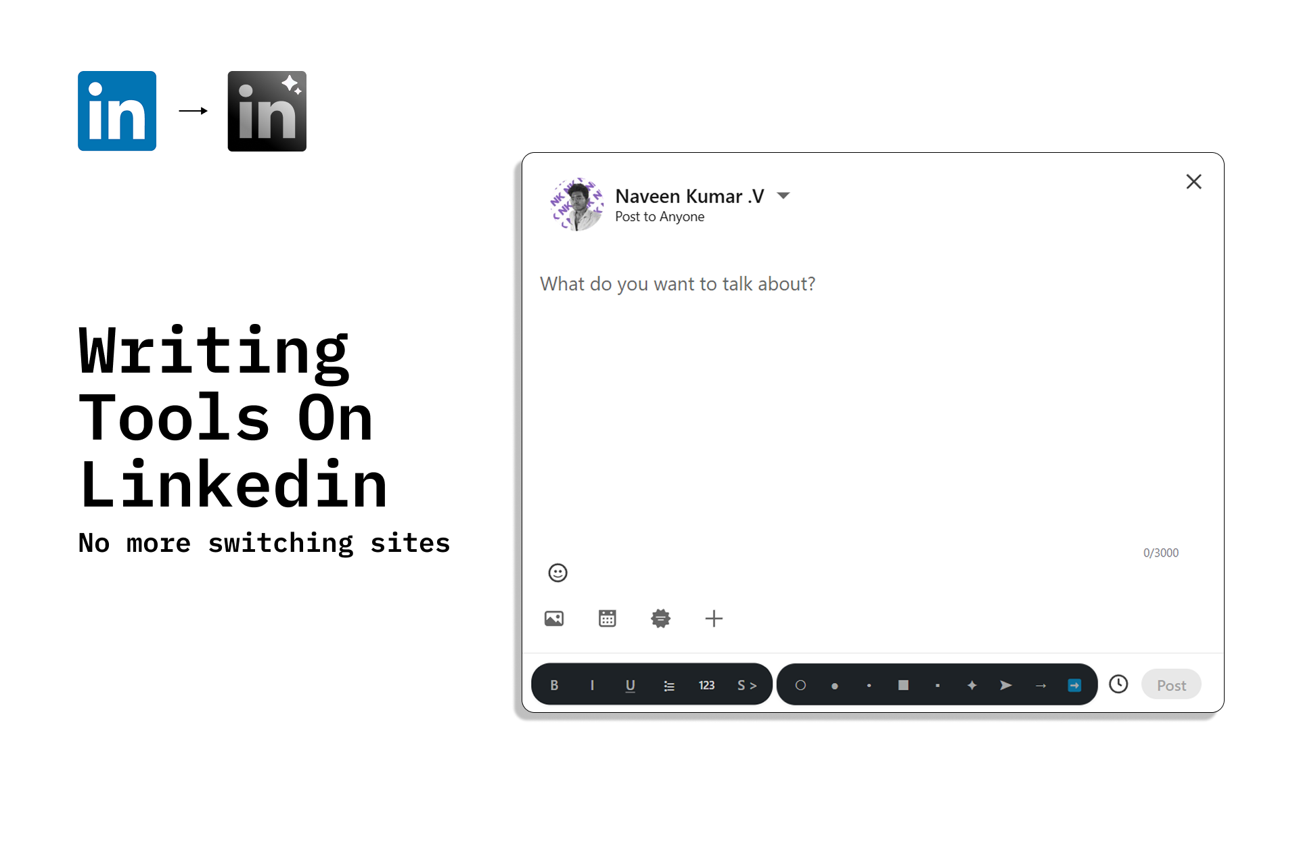Insert four-point star symbol
This screenshot has height=865, width=1299.
coord(972,685)
